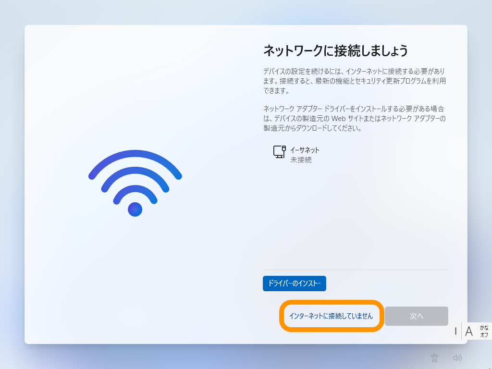
Task: Open the accessibility figure icon
Action: (x=434, y=357)
